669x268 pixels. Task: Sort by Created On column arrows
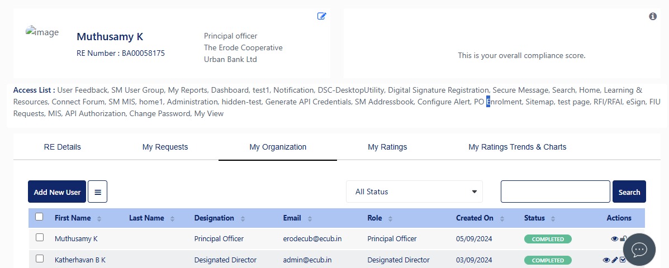pyautogui.click(x=503, y=218)
